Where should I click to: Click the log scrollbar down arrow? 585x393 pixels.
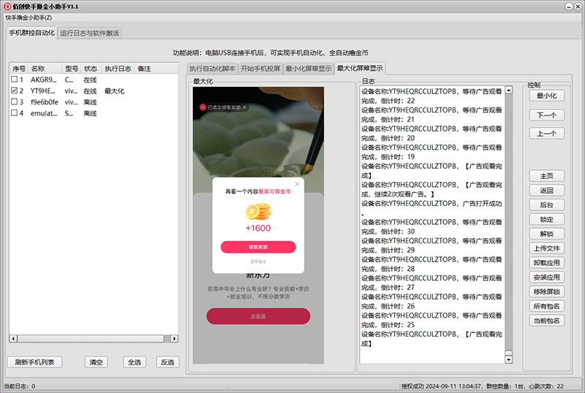point(508,359)
